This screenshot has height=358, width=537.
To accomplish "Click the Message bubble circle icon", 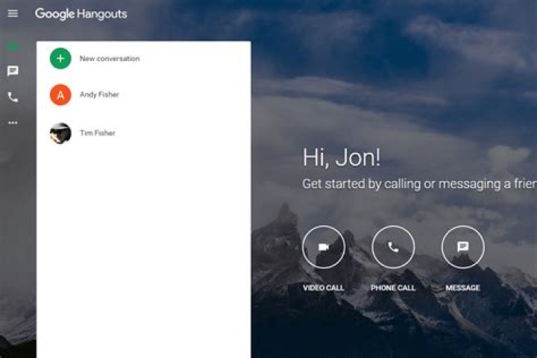I will [462, 247].
